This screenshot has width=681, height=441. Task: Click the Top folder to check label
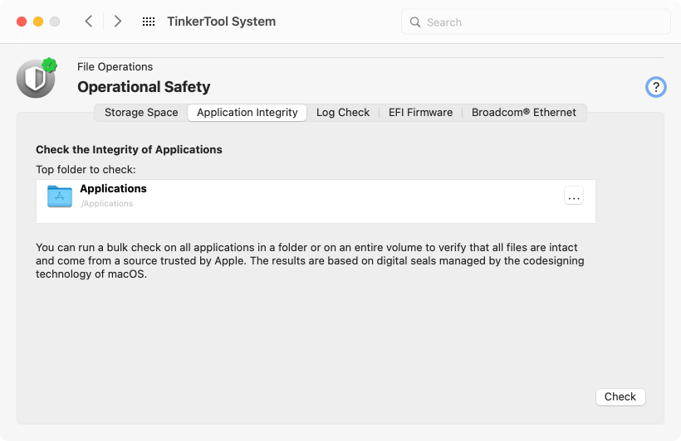click(x=86, y=170)
